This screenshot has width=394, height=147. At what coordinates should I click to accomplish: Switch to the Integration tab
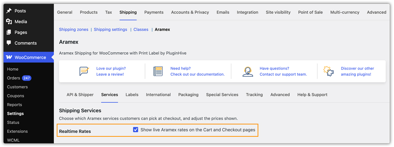247,12
